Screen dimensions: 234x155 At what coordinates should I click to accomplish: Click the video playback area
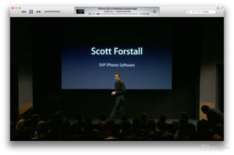117,79
